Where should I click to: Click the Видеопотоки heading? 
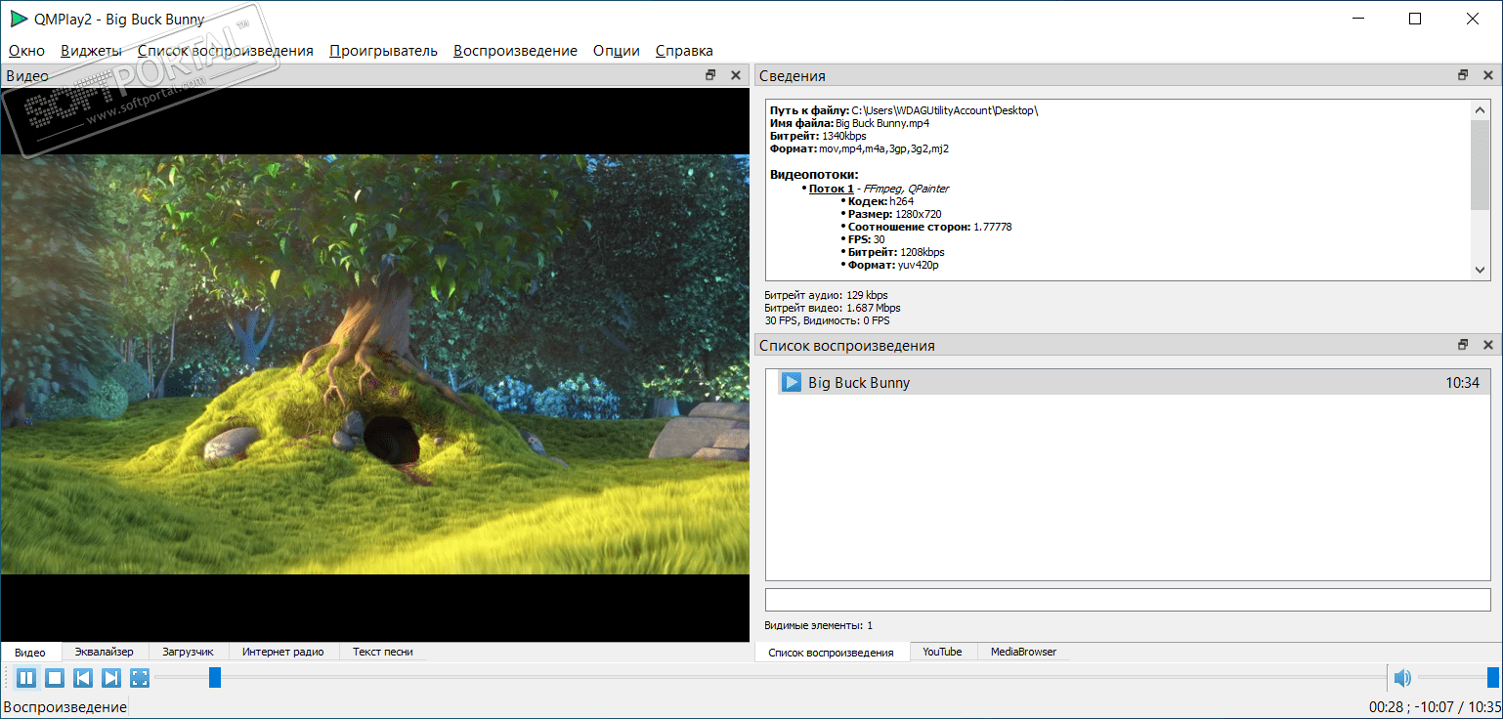[814, 175]
